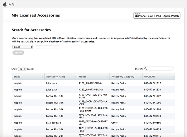
Task: Click the gray Search button
Action: [18, 53]
